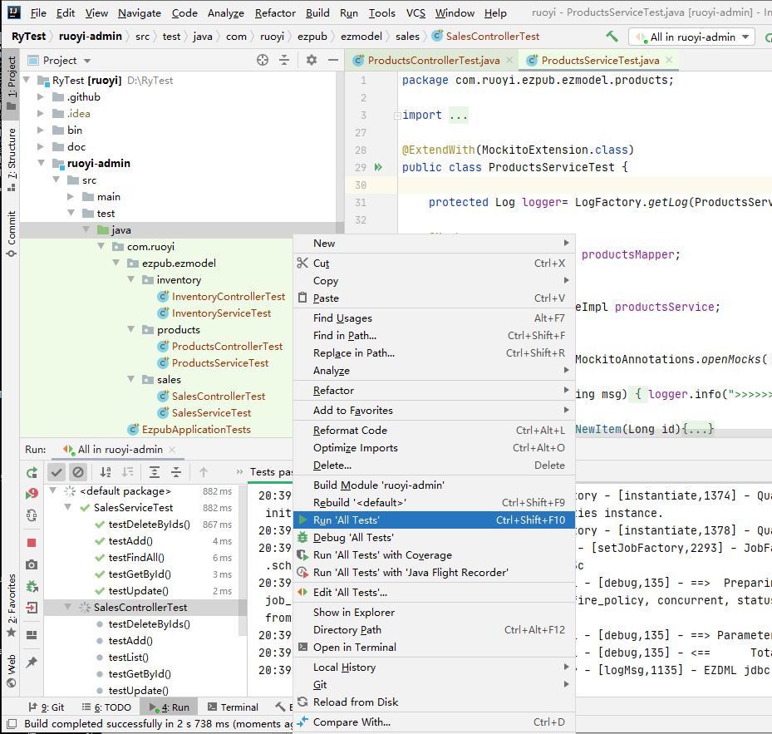The image size is (772, 734).
Task: Expand the main folder node
Action: (72, 197)
